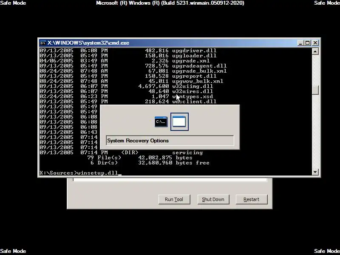Click the upgrade_bulk.xml file name
This screenshot has height=255, width=340.
199,71
